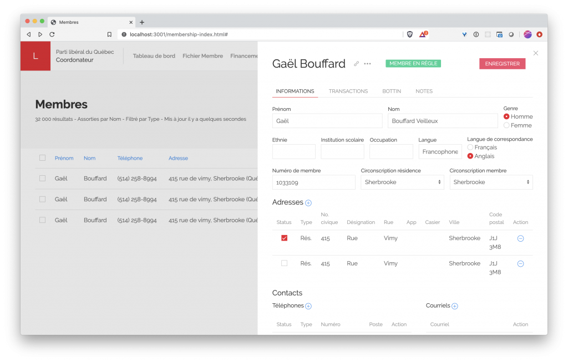This screenshot has height=362, width=568.
Task: Close the member detail panel with the X
Action: [x=535, y=53]
